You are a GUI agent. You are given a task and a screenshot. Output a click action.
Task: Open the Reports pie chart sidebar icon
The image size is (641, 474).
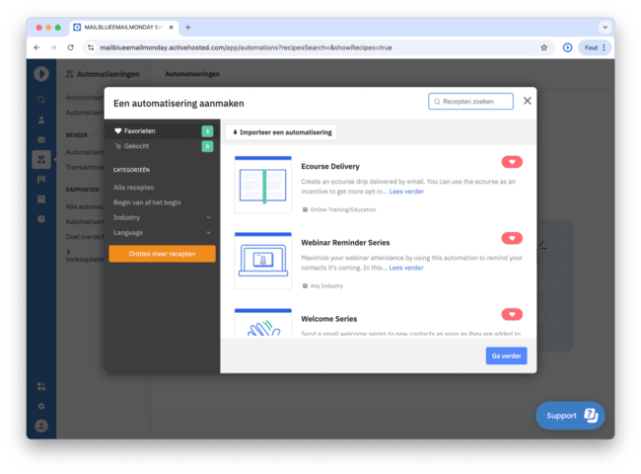[41, 219]
